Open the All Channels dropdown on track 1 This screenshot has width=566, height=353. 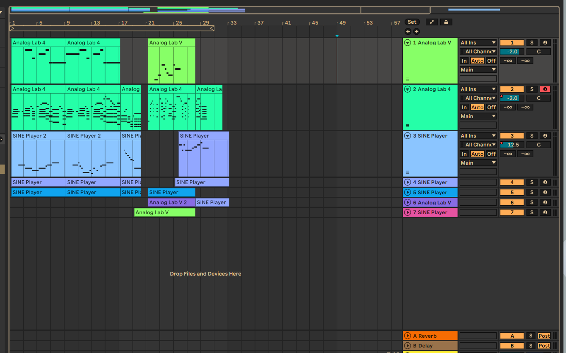478,52
